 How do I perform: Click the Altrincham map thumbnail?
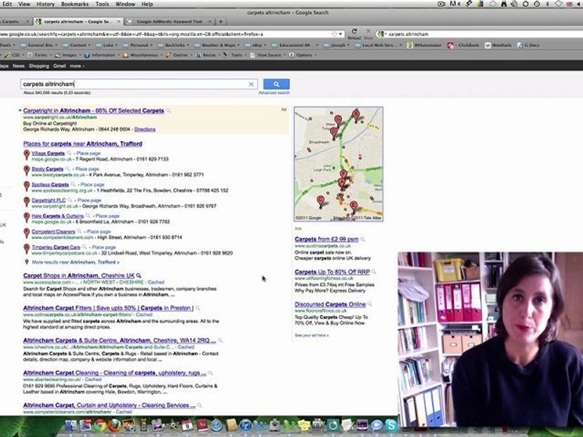click(x=338, y=164)
